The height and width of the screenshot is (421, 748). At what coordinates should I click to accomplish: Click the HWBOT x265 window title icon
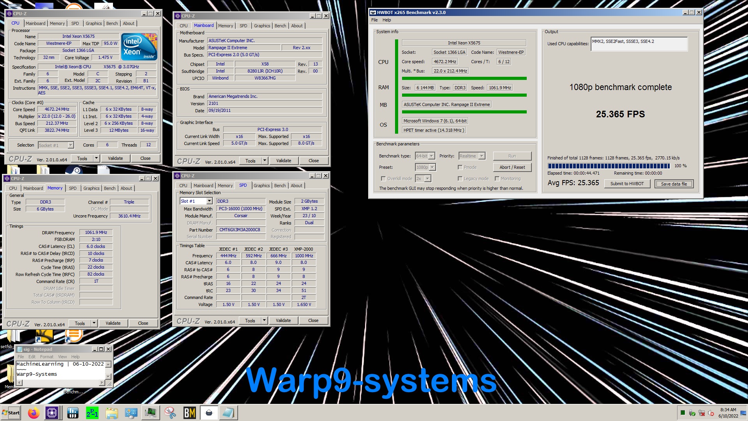pyautogui.click(x=373, y=12)
